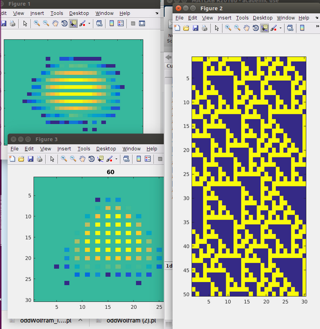
Task: Click the Figure 3 plot title 60
Action: coord(110,172)
